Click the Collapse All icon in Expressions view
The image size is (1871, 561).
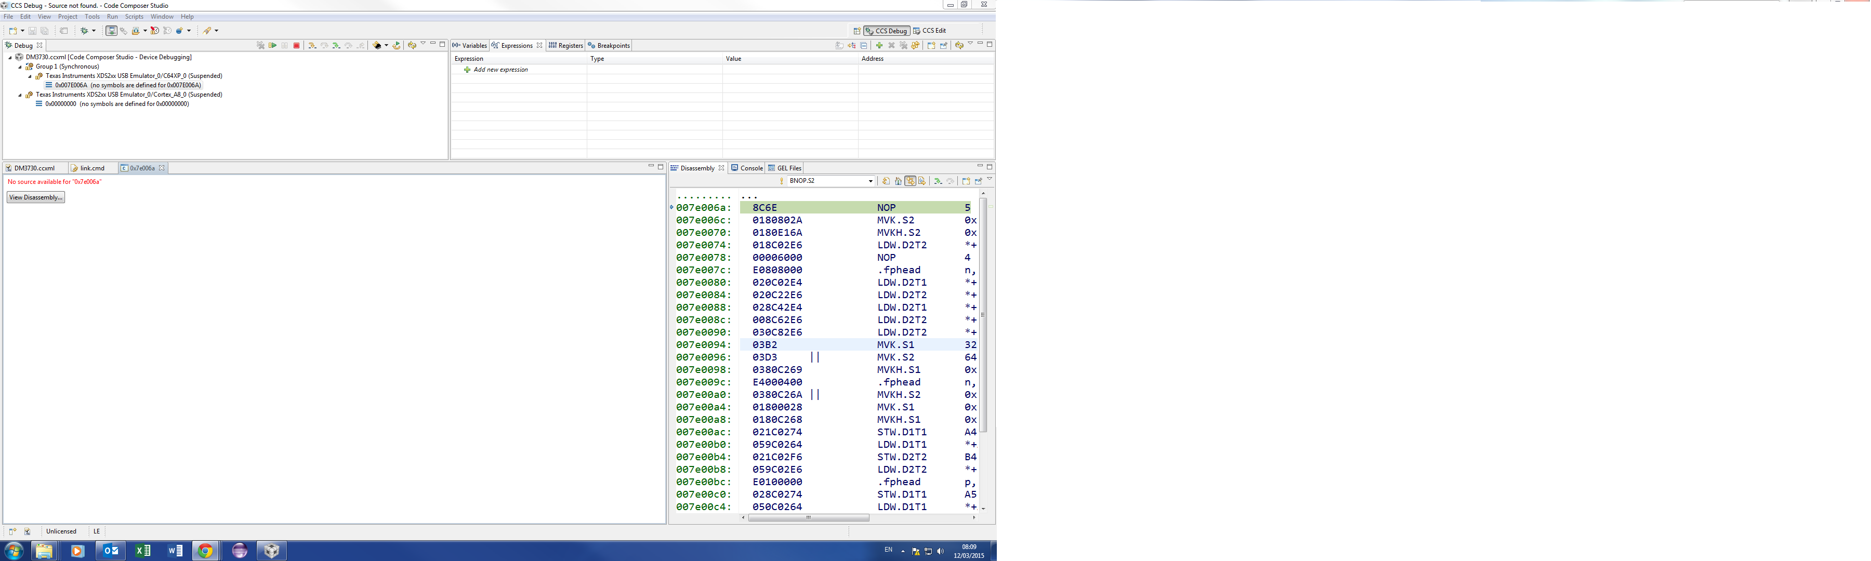(864, 46)
